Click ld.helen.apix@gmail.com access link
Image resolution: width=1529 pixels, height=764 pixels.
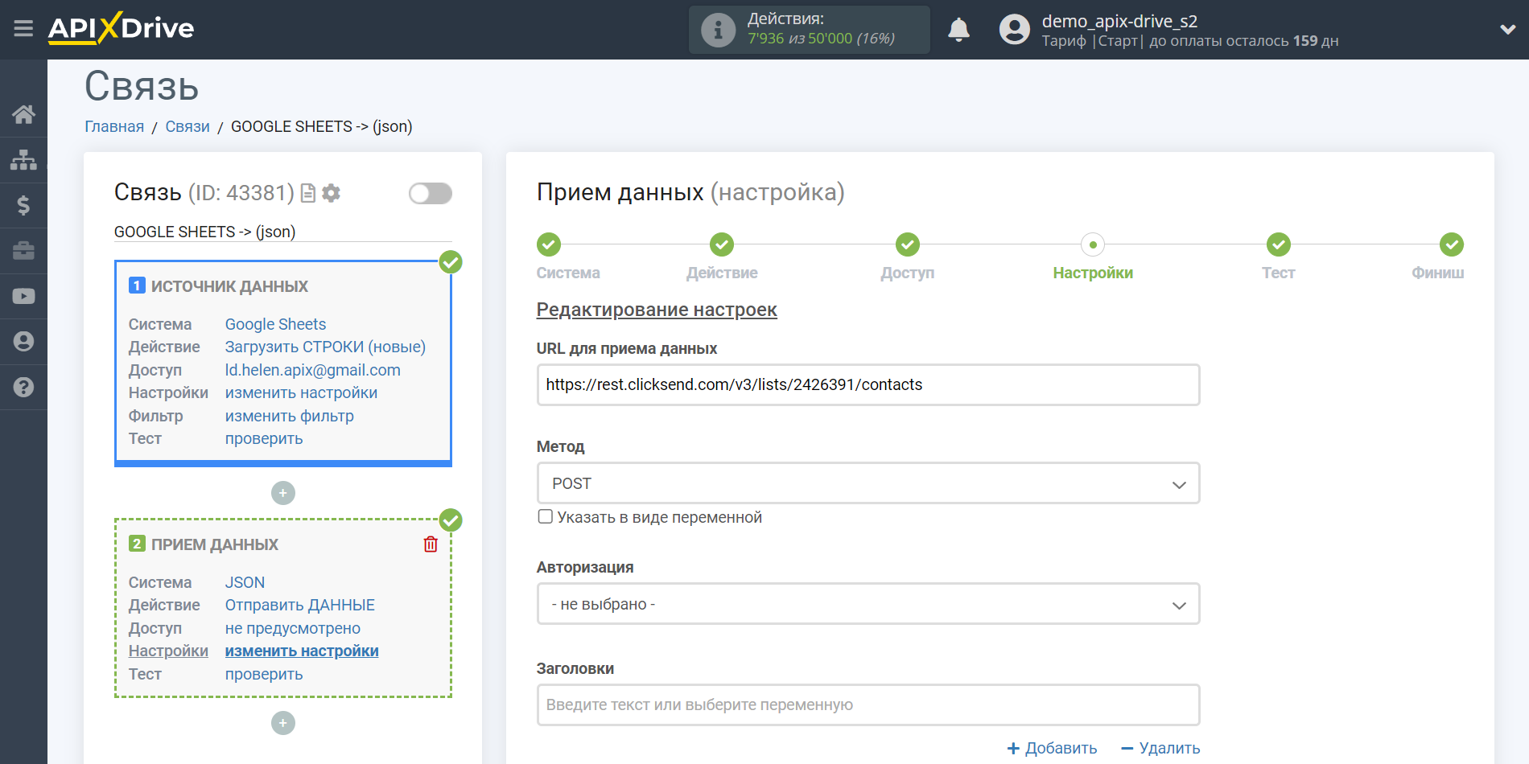(312, 370)
